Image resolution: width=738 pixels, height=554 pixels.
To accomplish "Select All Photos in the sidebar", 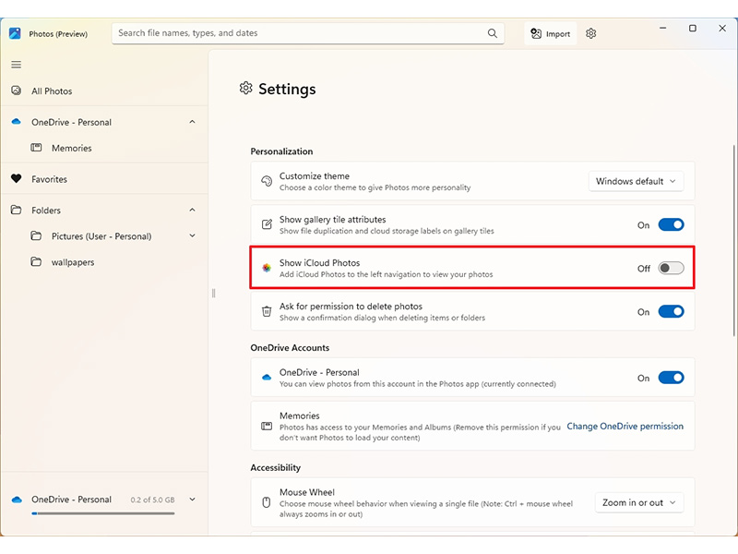I will 104,90.
